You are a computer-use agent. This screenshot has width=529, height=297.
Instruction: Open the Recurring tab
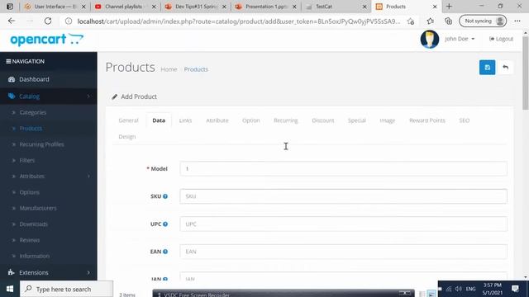(286, 120)
